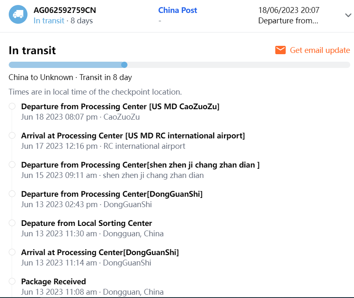This screenshot has height=298, width=354.
Task: Select the timeline circle for RC international airport arrival
Action: pos(12,135)
